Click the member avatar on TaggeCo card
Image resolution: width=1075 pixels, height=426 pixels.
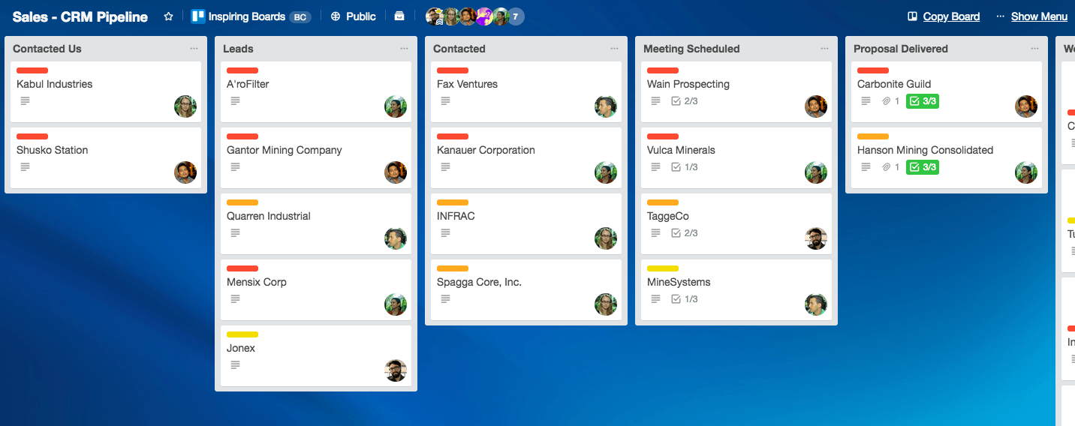[x=816, y=238]
